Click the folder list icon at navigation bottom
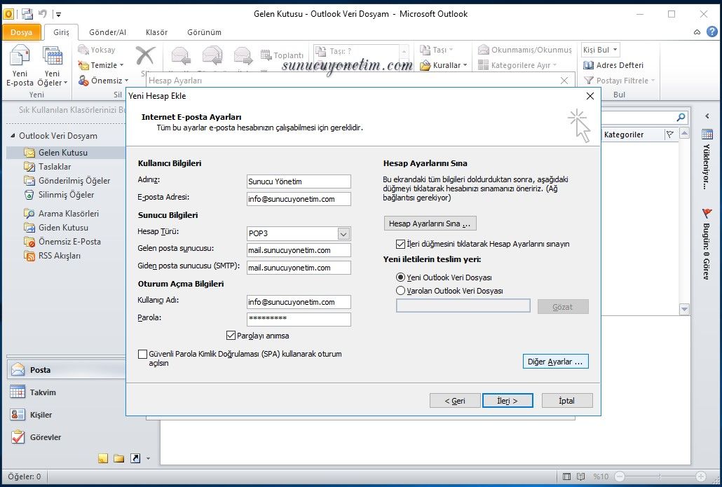The image size is (722, 487). coord(118,458)
